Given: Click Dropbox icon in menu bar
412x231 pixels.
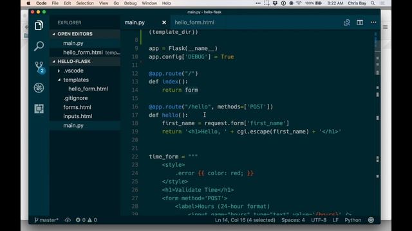Looking at the screenshot, I should tap(275, 3).
